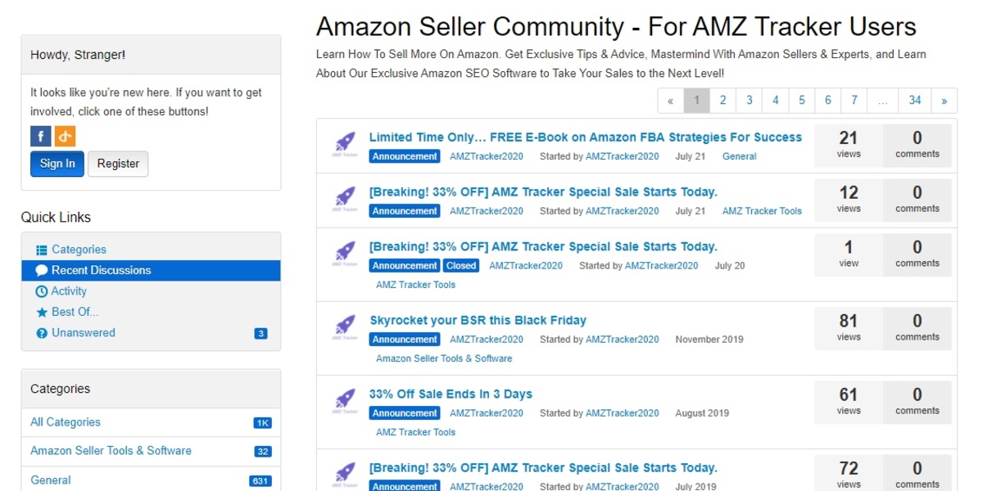983x491 pixels.
Task: Sign in with the orange OpenID icon
Action: [65, 136]
